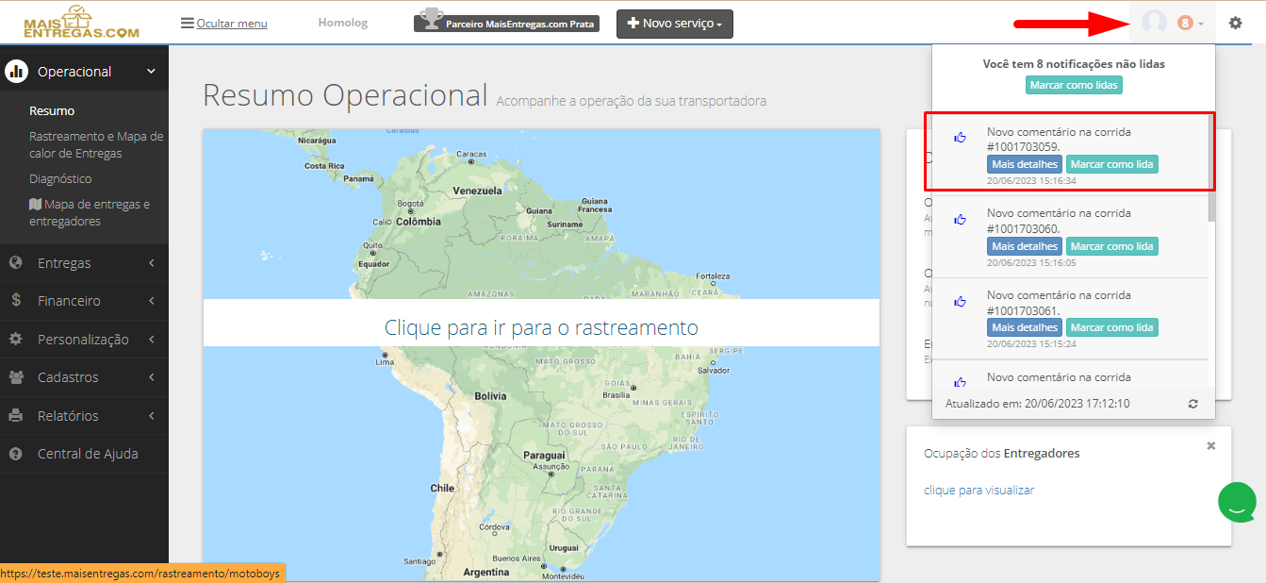Viewport: 1266px width, 583px height.
Task: Click the question mark icon by Central de Ajuda
Action: tap(16, 454)
